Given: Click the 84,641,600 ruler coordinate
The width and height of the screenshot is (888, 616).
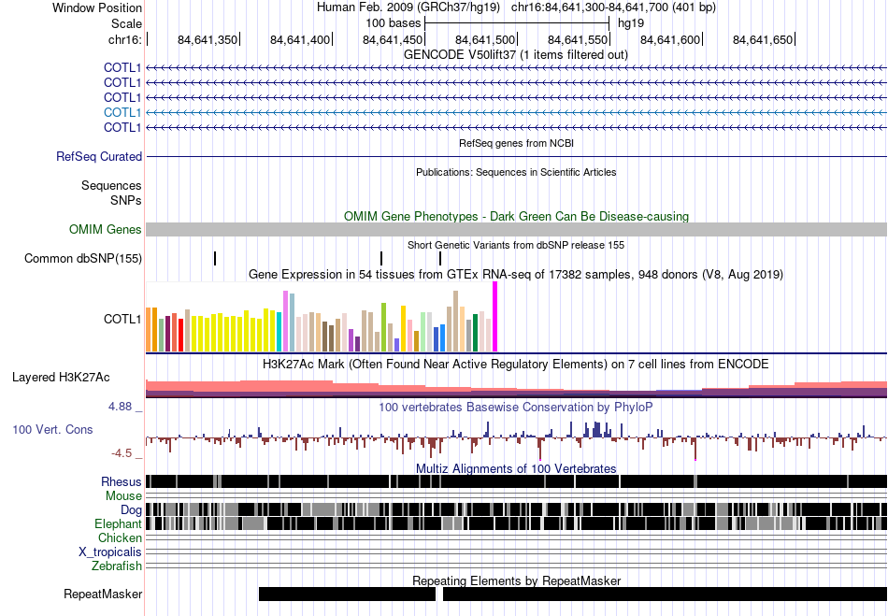Looking at the screenshot, I should 670,39.
